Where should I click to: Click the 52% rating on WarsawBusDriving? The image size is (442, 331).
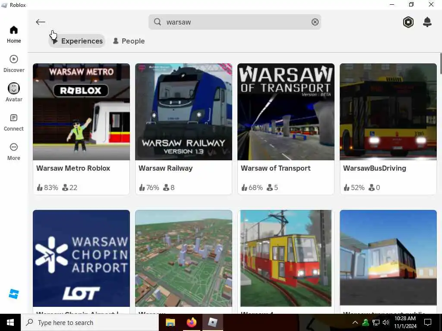coord(354,187)
